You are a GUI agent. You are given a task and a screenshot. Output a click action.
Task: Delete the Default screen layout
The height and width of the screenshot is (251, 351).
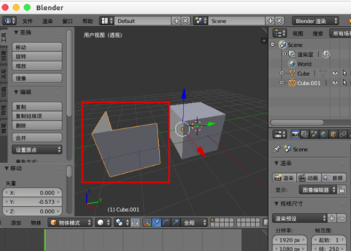click(185, 20)
